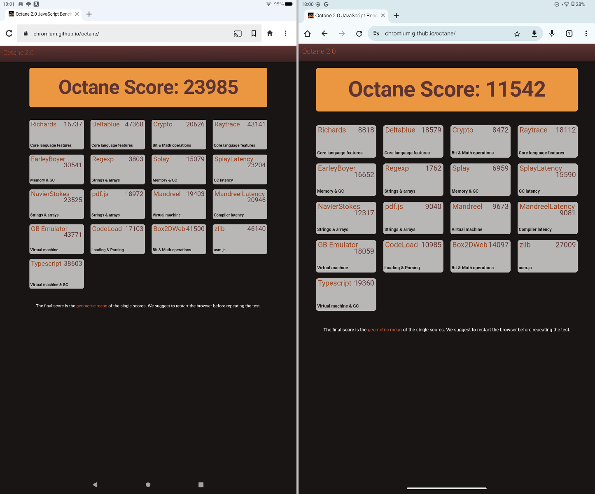Click zlib 46140 result tile
This screenshot has height=494, width=595.
click(x=240, y=239)
